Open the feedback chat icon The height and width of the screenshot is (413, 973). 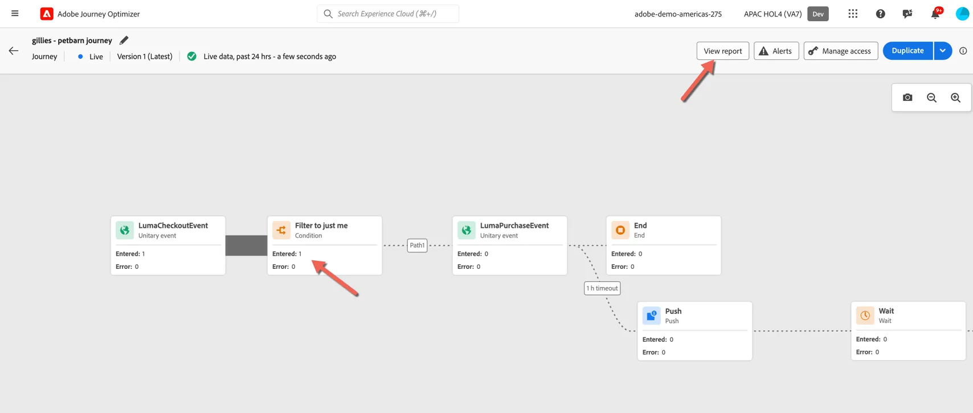coord(907,14)
